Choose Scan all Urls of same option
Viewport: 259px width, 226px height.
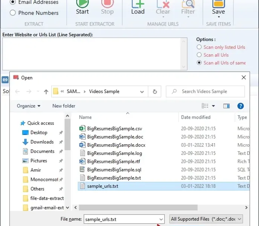pyautogui.click(x=199, y=63)
